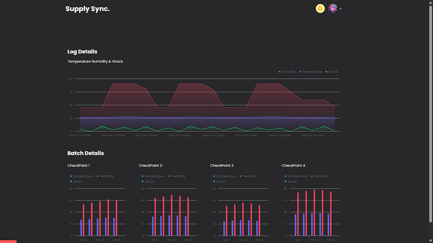Image resolution: width=433 pixels, height=243 pixels.
Task: Click the page vertical scrollbar thumb
Action: 431,114
